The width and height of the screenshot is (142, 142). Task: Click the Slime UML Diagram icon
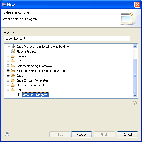pos(18,95)
